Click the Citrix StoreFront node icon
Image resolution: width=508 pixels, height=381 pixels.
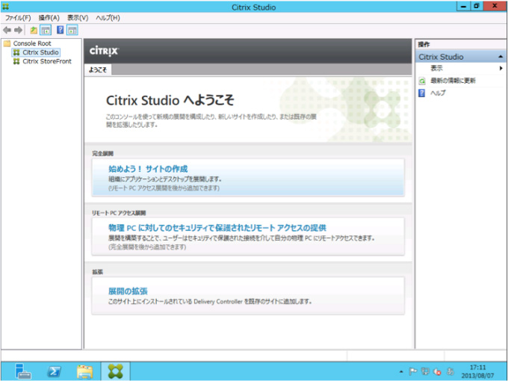click(x=16, y=61)
